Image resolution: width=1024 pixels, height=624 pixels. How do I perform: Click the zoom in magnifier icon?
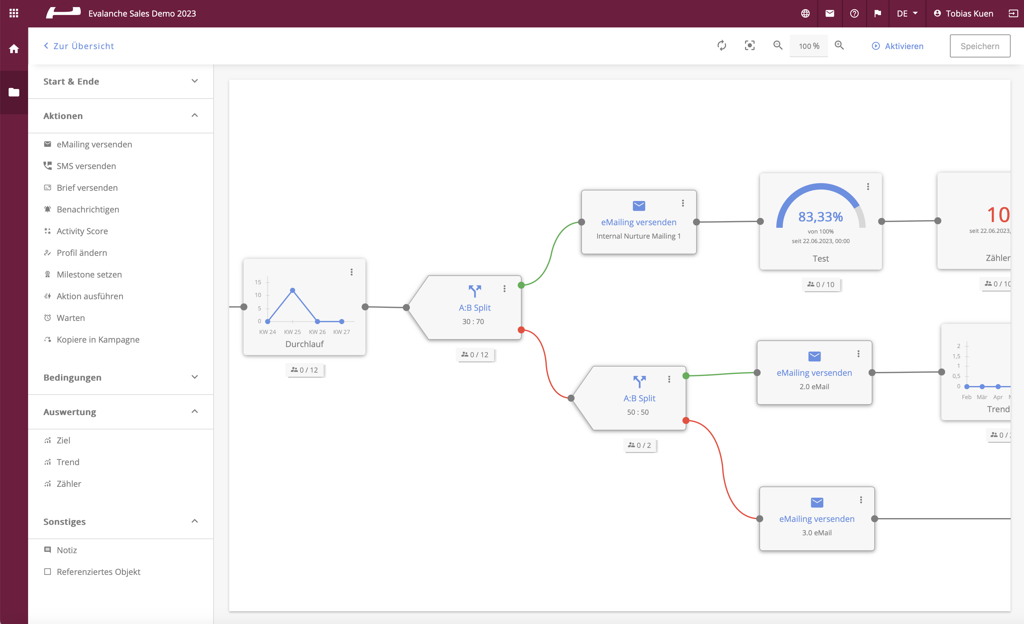point(839,45)
